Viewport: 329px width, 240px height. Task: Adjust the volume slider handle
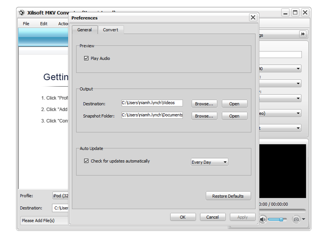tap(281, 219)
